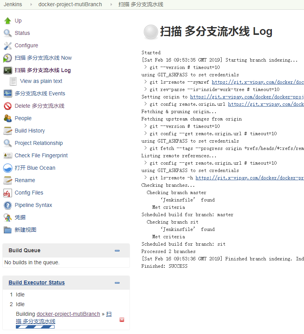Choose Delete 多分支流水线 link
304x334 pixels.
pos(39,106)
